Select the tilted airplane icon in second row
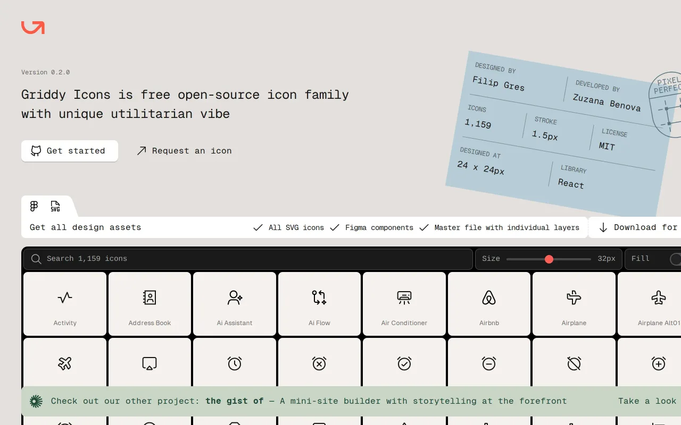681x425 pixels. tap(65, 363)
